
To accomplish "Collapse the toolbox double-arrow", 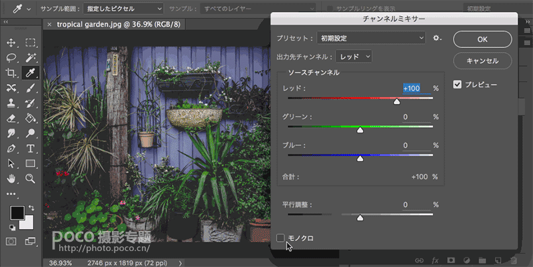I will click(6, 22).
